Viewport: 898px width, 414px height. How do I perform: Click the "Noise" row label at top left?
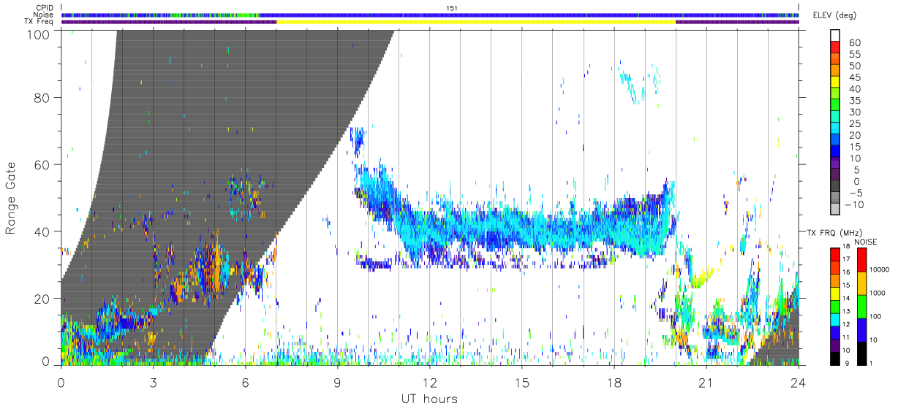[x=42, y=15]
